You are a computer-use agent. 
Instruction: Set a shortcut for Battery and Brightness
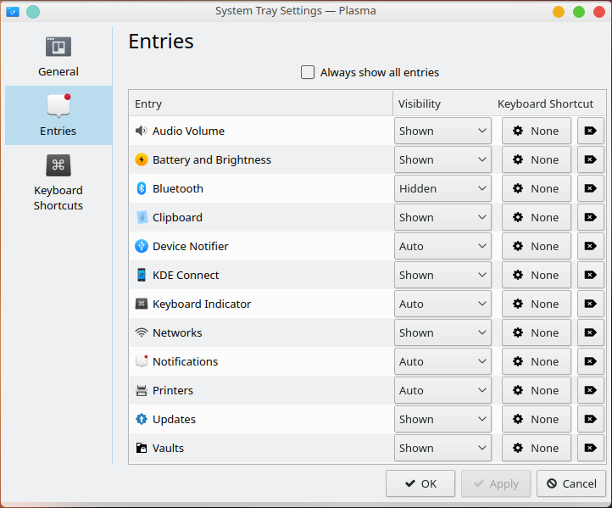point(536,159)
